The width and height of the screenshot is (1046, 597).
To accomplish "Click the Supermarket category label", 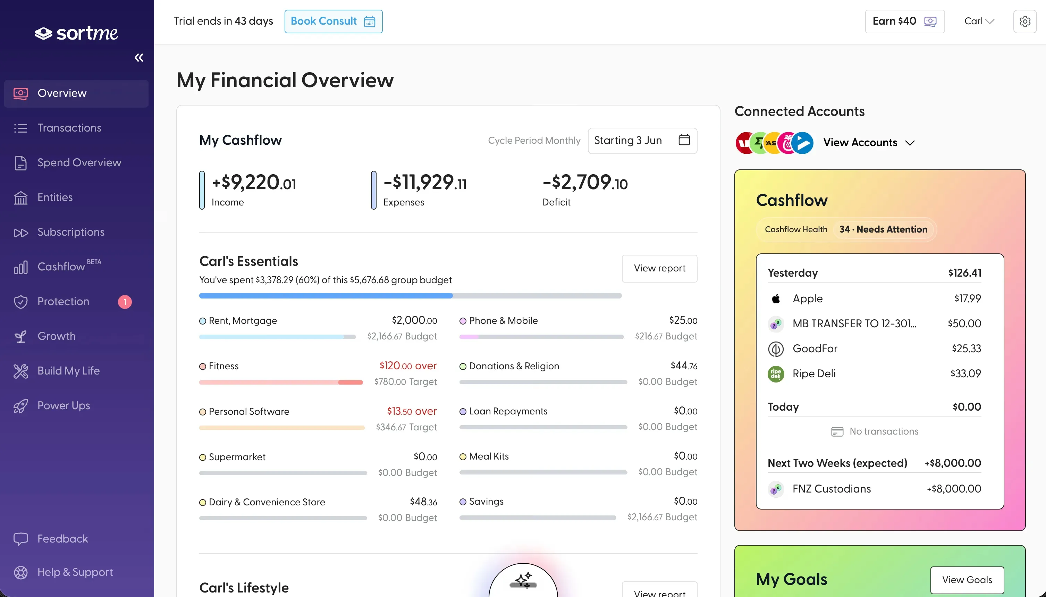I will click(x=237, y=457).
